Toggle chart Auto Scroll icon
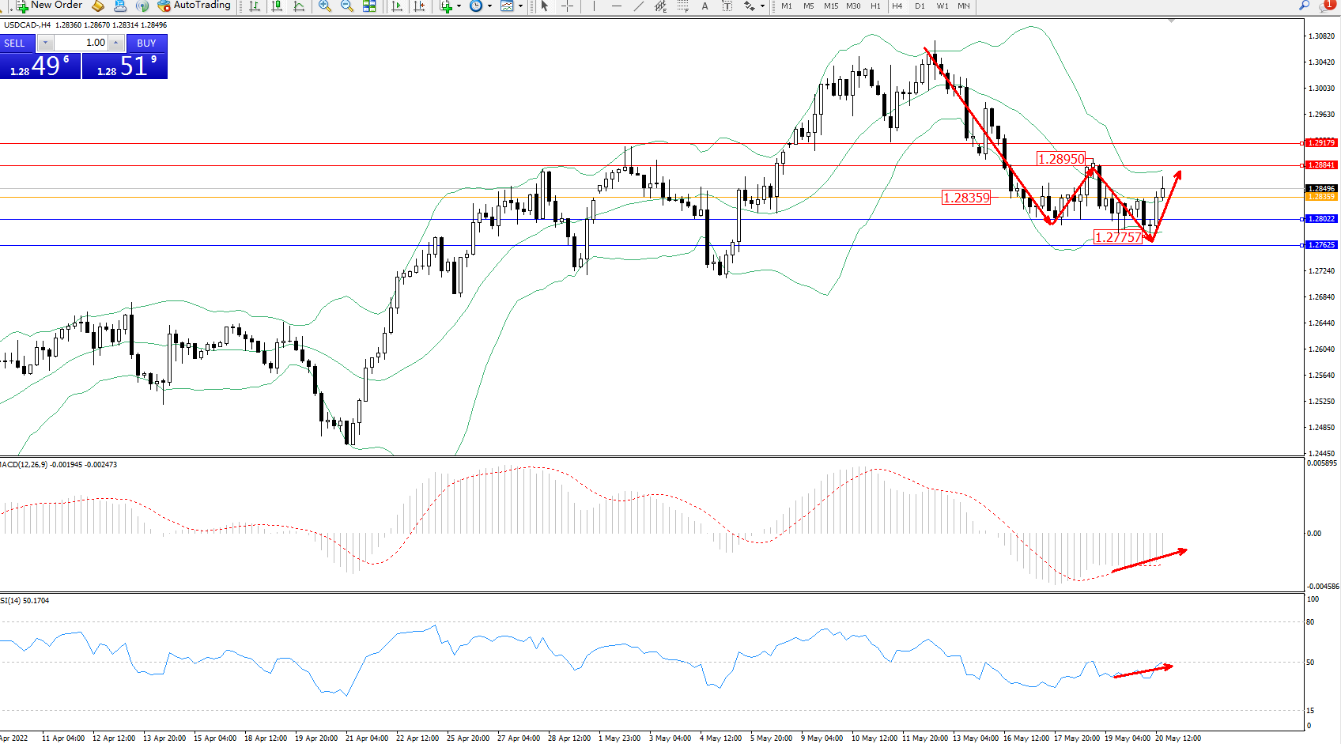This screenshot has height=744, width=1341. click(397, 6)
